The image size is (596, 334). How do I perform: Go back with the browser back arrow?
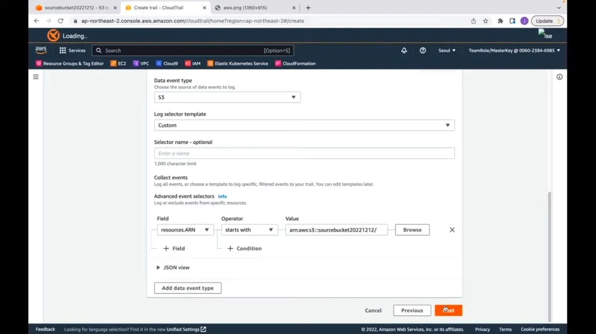tap(36, 21)
